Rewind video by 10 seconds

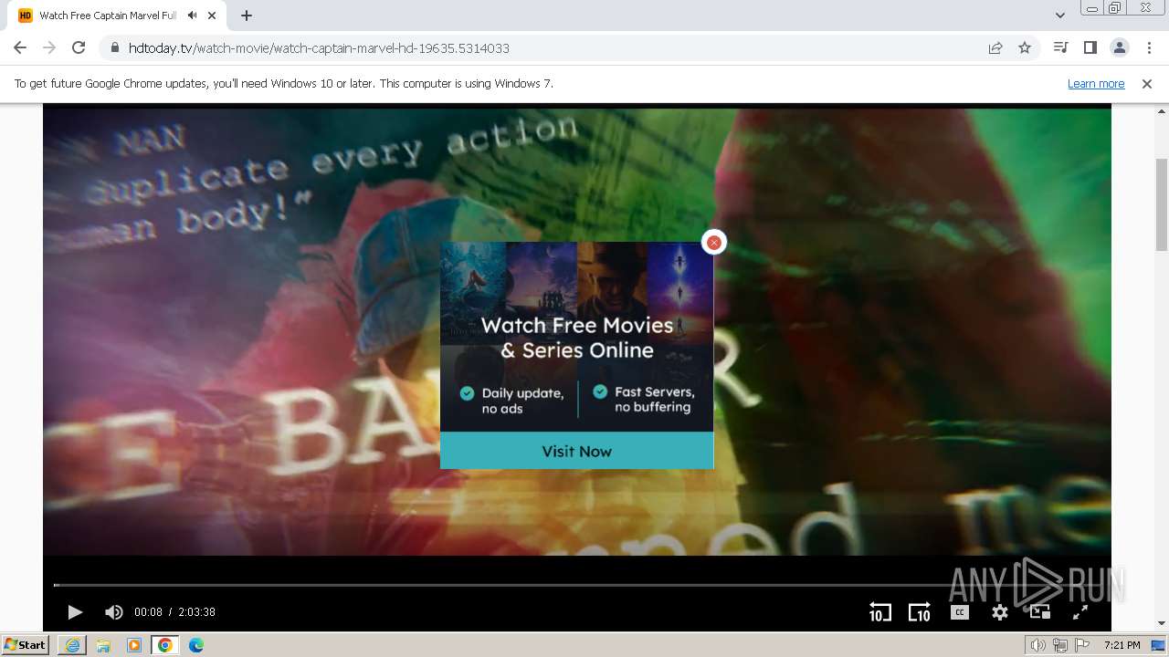[x=879, y=612]
